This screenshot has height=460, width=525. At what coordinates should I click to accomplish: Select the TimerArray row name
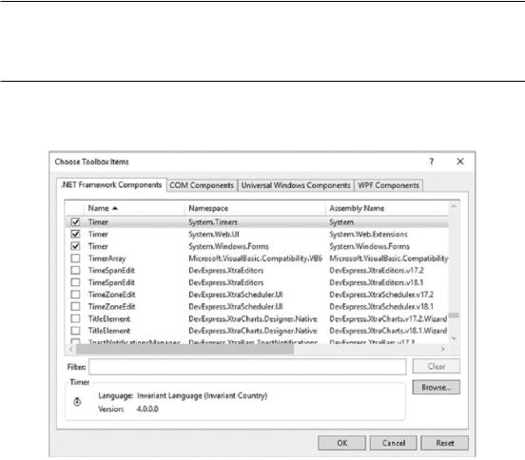(107, 259)
